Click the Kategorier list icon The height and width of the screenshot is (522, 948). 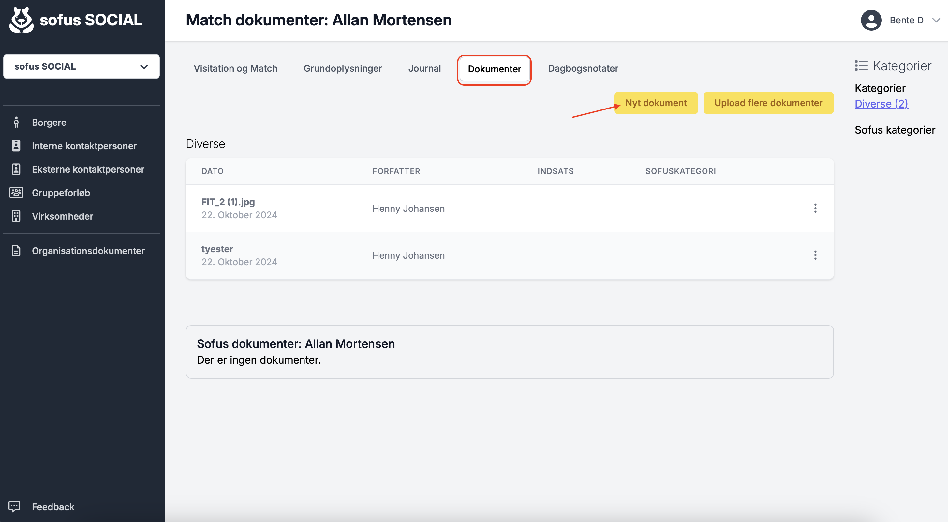(861, 65)
